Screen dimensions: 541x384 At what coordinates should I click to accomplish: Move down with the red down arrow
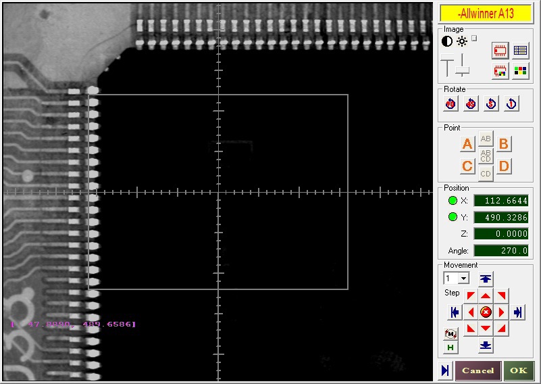[x=486, y=328]
